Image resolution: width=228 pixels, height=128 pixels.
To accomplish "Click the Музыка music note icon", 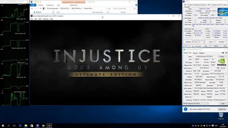I will tap(34, 12).
